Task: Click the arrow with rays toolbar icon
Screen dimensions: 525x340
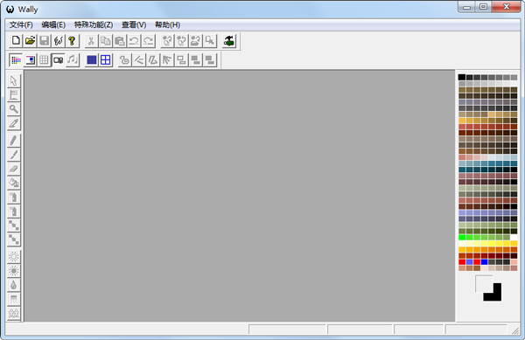Action: point(167,60)
